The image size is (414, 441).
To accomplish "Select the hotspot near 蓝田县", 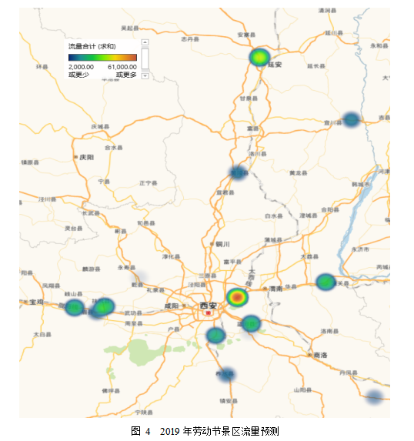I will 251,323.
